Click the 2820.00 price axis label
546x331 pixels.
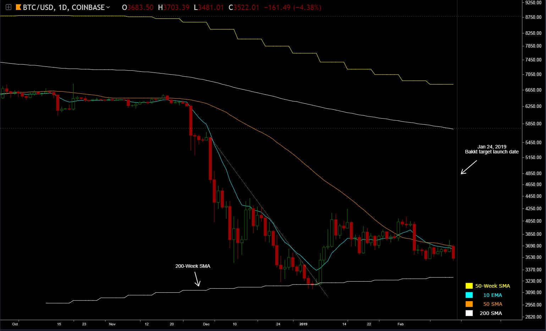coord(533,317)
